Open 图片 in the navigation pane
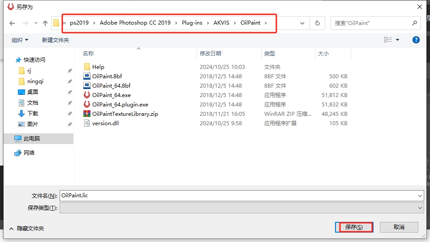The width and height of the screenshot is (430, 242). 33,124
